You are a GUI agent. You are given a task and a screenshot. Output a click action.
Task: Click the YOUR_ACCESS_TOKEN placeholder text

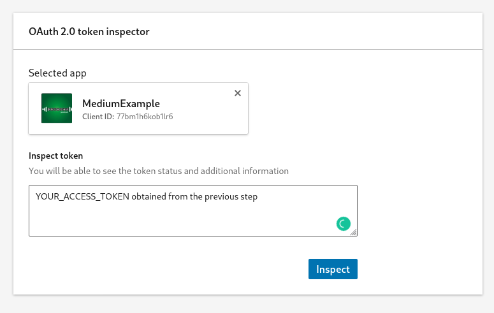tap(82, 196)
